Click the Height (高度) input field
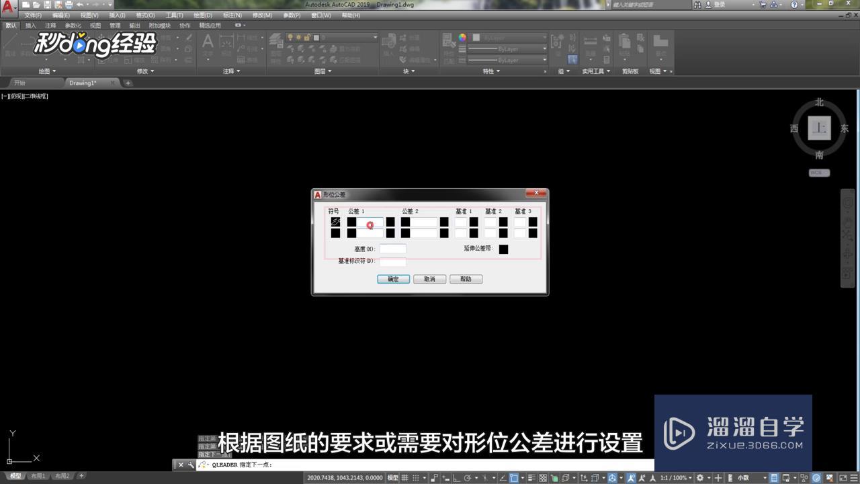The width and height of the screenshot is (860, 484). [x=393, y=249]
